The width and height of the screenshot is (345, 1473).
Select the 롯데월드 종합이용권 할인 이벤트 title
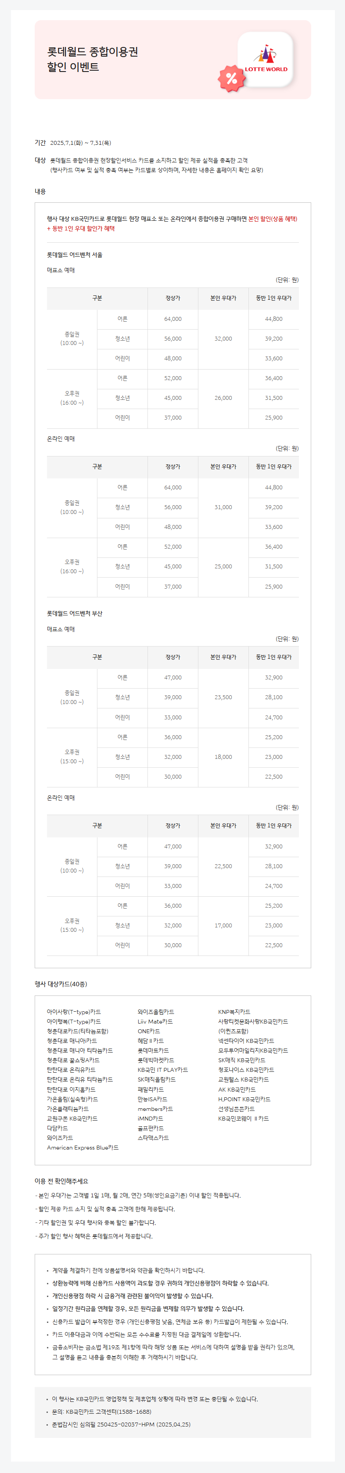click(93, 59)
